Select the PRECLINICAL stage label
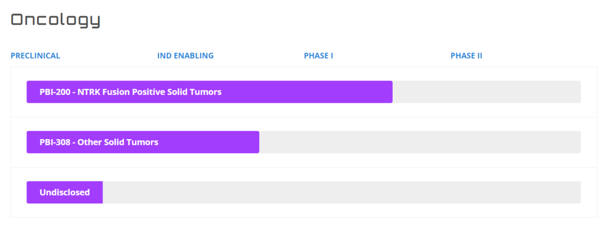605x228 pixels. pyautogui.click(x=35, y=56)
